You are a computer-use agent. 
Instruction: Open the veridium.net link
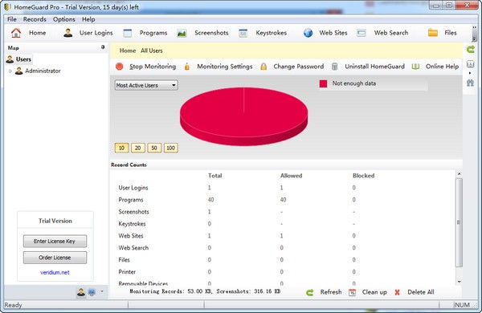[55, 272]
